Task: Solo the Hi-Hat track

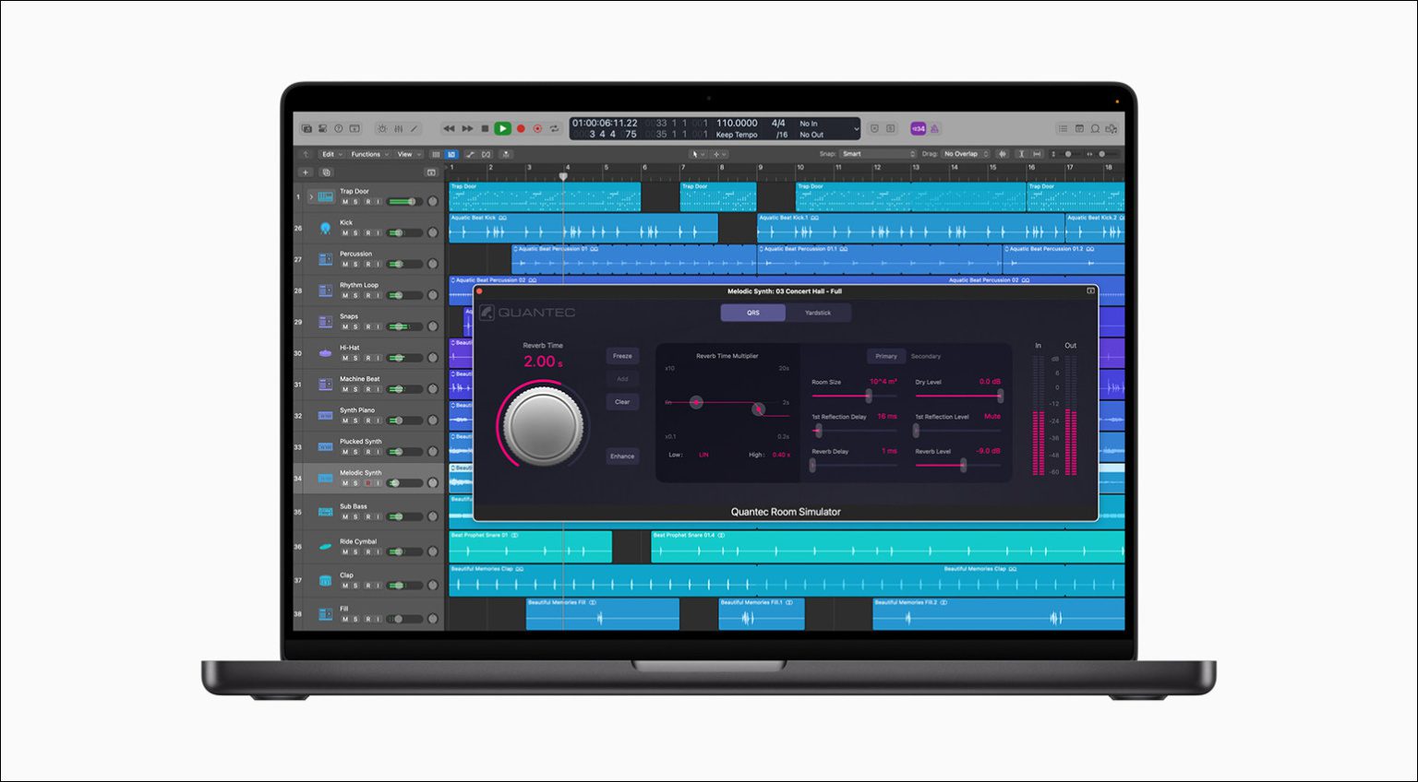Action: (x=355, y=358)
